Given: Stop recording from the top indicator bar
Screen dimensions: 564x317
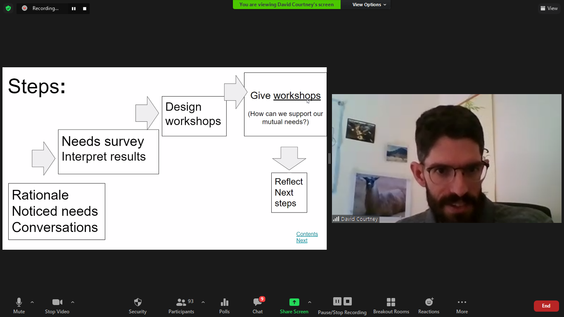Looking at the screenshot, I should pyautogui.click(x=85, y=9).
